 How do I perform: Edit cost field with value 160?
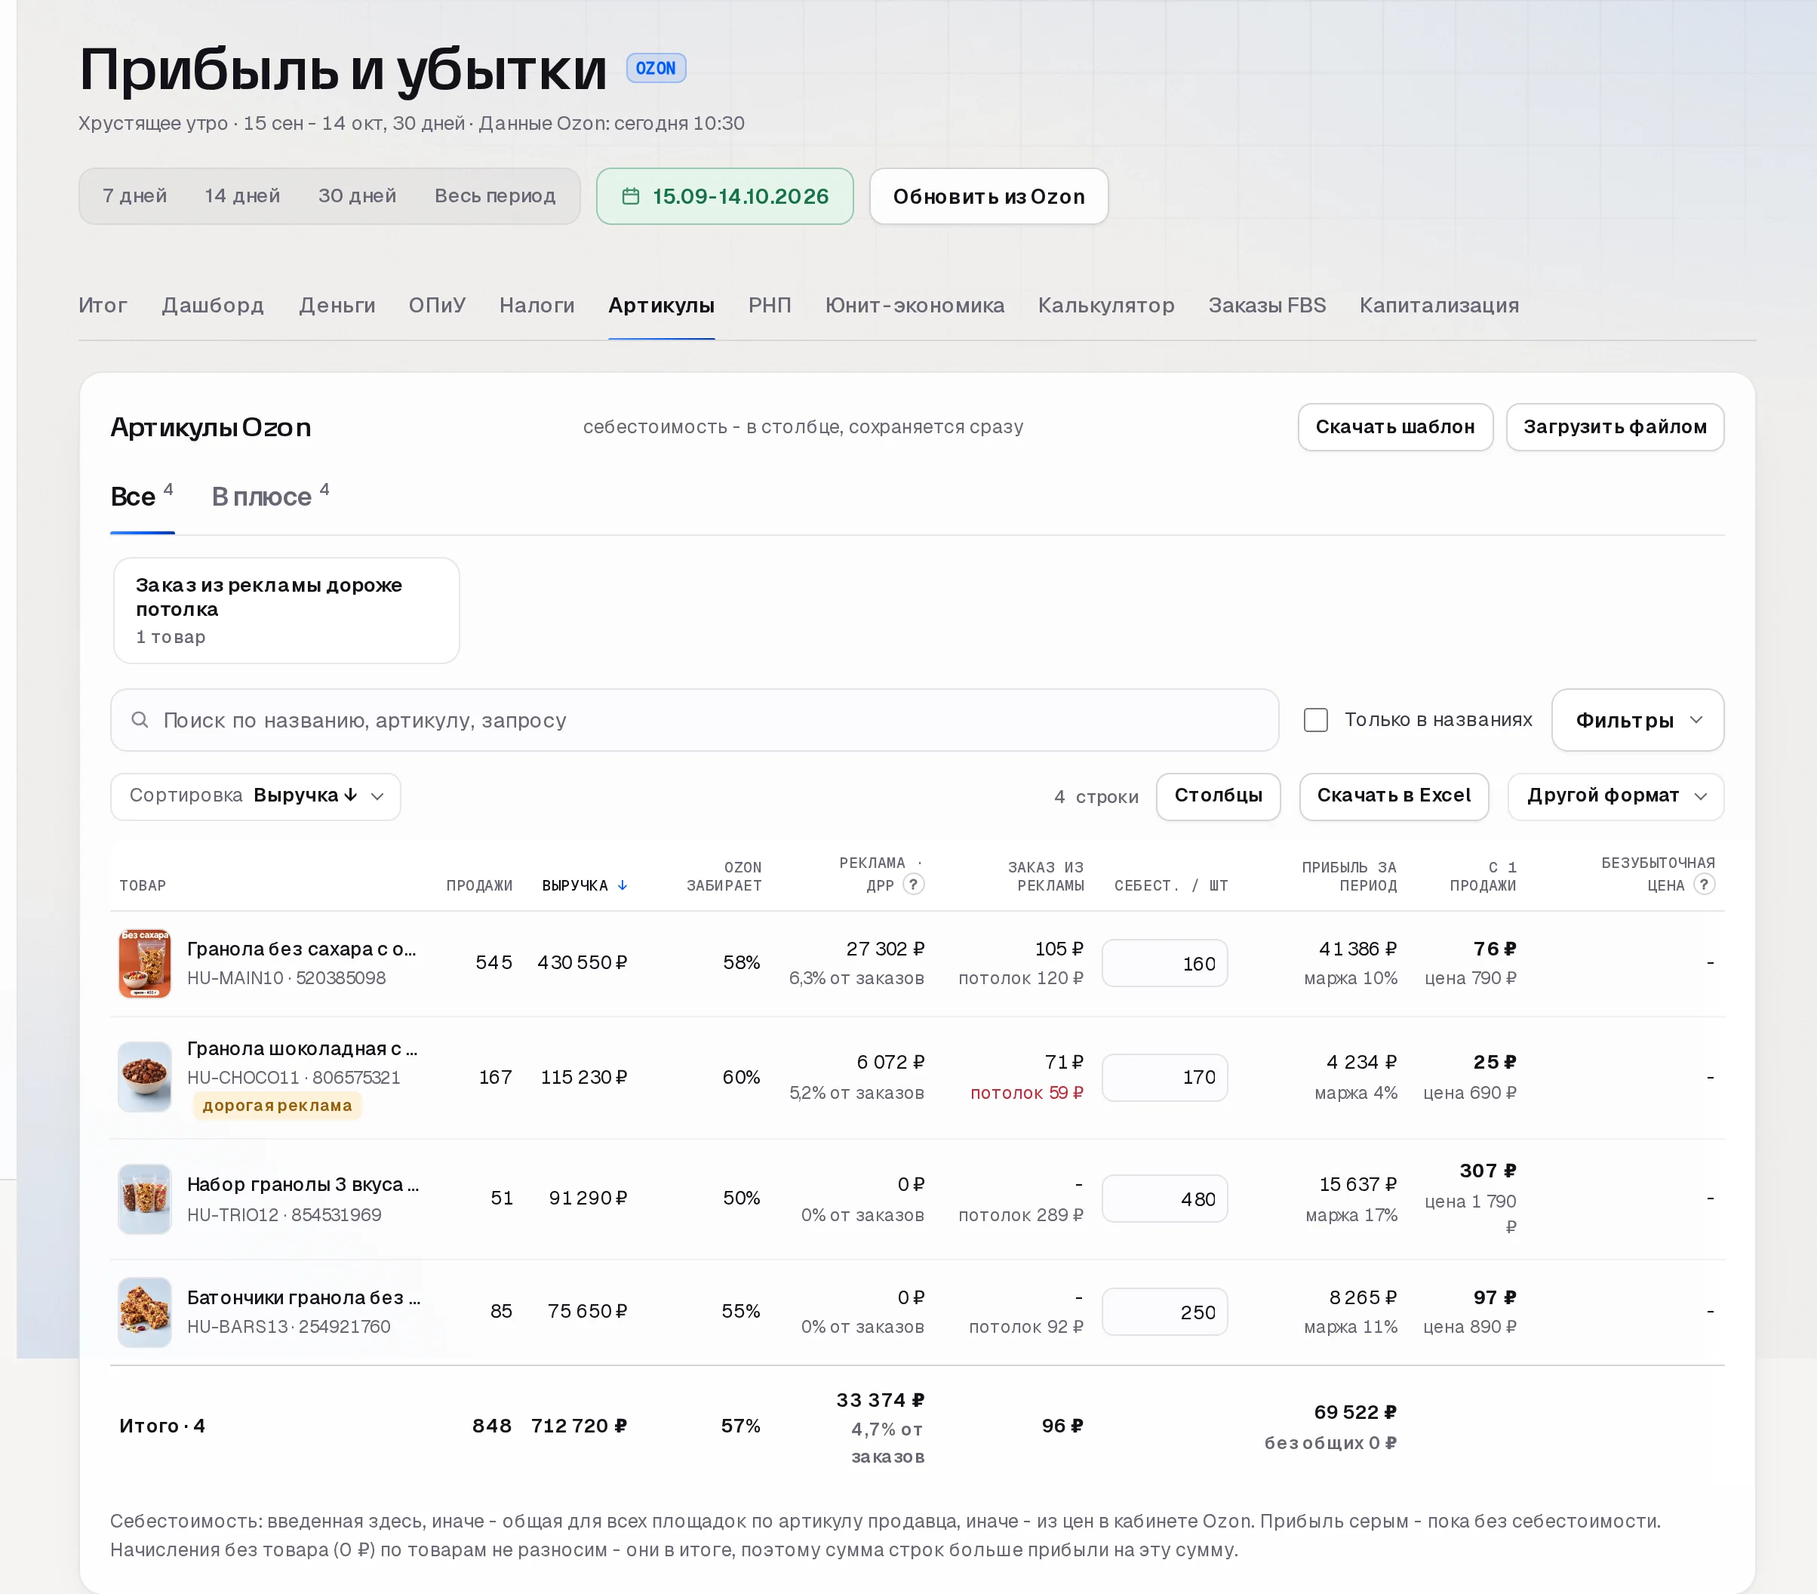[1164, 963]
